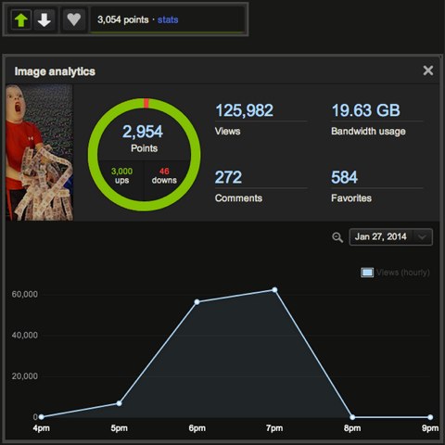Click the magnifier zoom icon beside date

point(337,237)
